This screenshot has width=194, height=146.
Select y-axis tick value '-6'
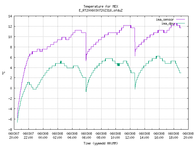(10, 119)
